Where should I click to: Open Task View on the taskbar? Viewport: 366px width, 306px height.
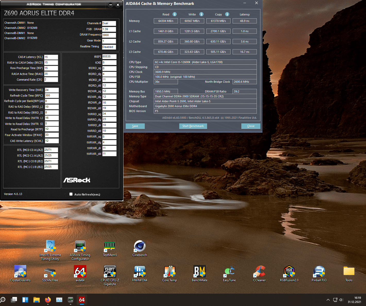14,300
